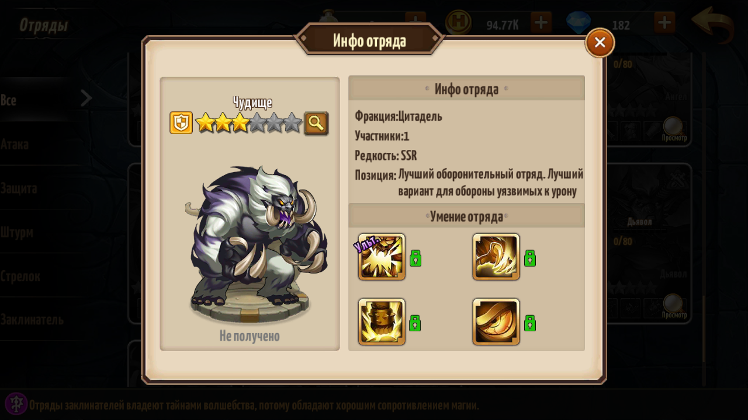This screenshot has width=748, height=420.
Task: Switch to the Защита tab
Action: click(x=19, y=188)
